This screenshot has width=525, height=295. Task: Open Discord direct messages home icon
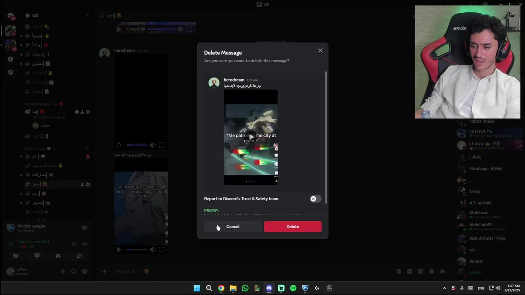point(10,16)
